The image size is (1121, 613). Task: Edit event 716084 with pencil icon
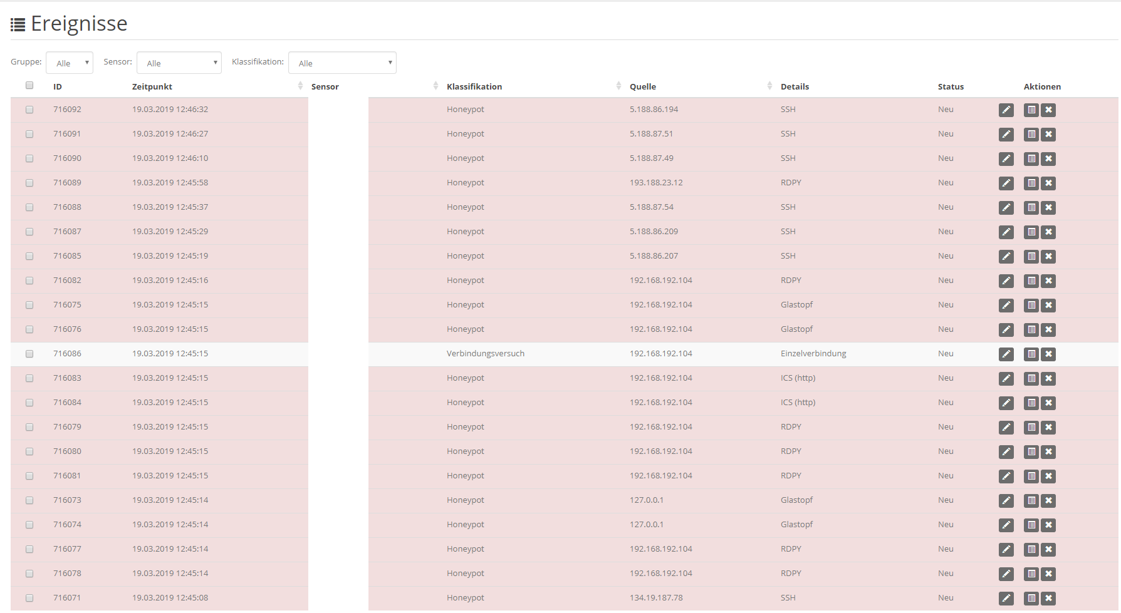[1006, 403]
